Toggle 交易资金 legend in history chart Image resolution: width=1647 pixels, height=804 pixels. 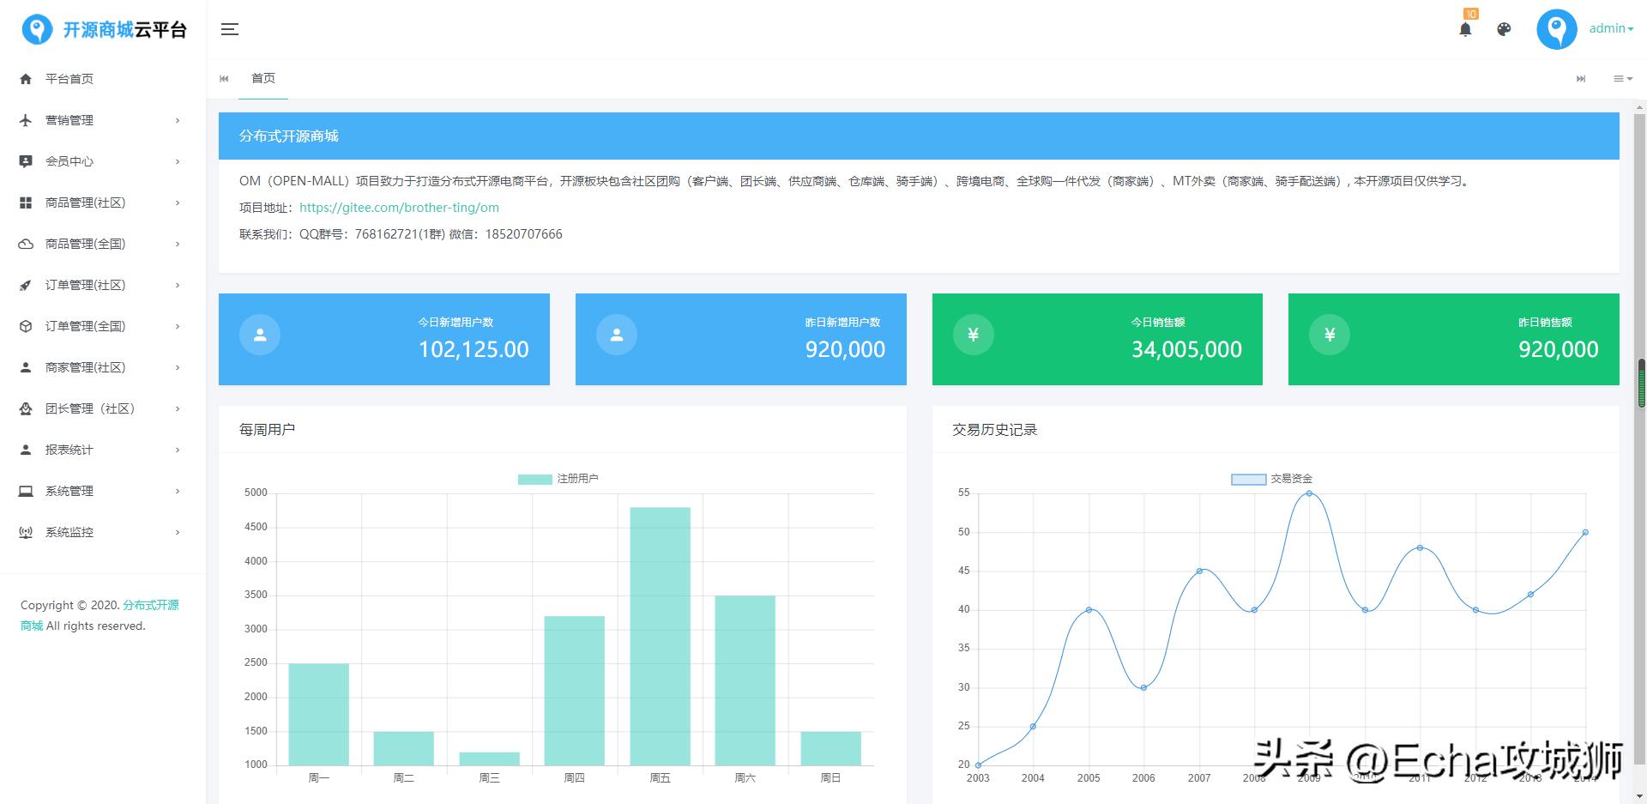(x=1271, y=479)
